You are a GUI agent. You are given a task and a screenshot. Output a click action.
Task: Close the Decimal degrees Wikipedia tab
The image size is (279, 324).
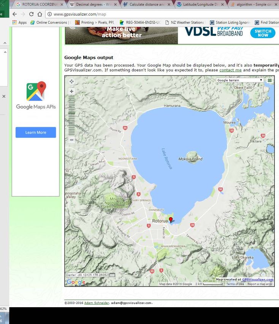116,4
